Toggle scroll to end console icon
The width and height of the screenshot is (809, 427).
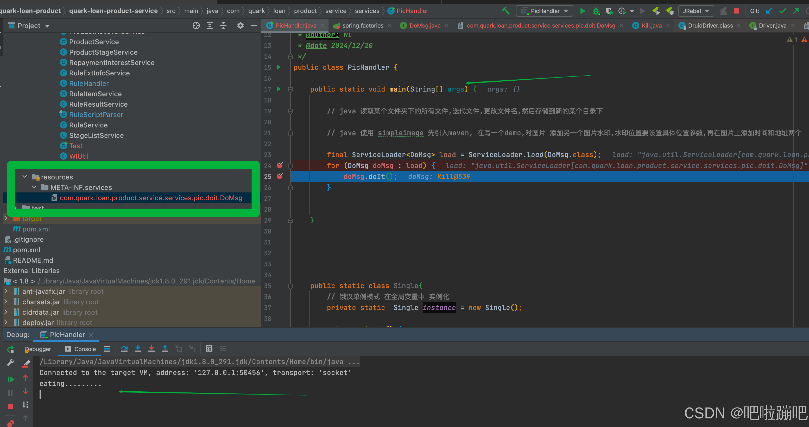click(x=26, y=405)
